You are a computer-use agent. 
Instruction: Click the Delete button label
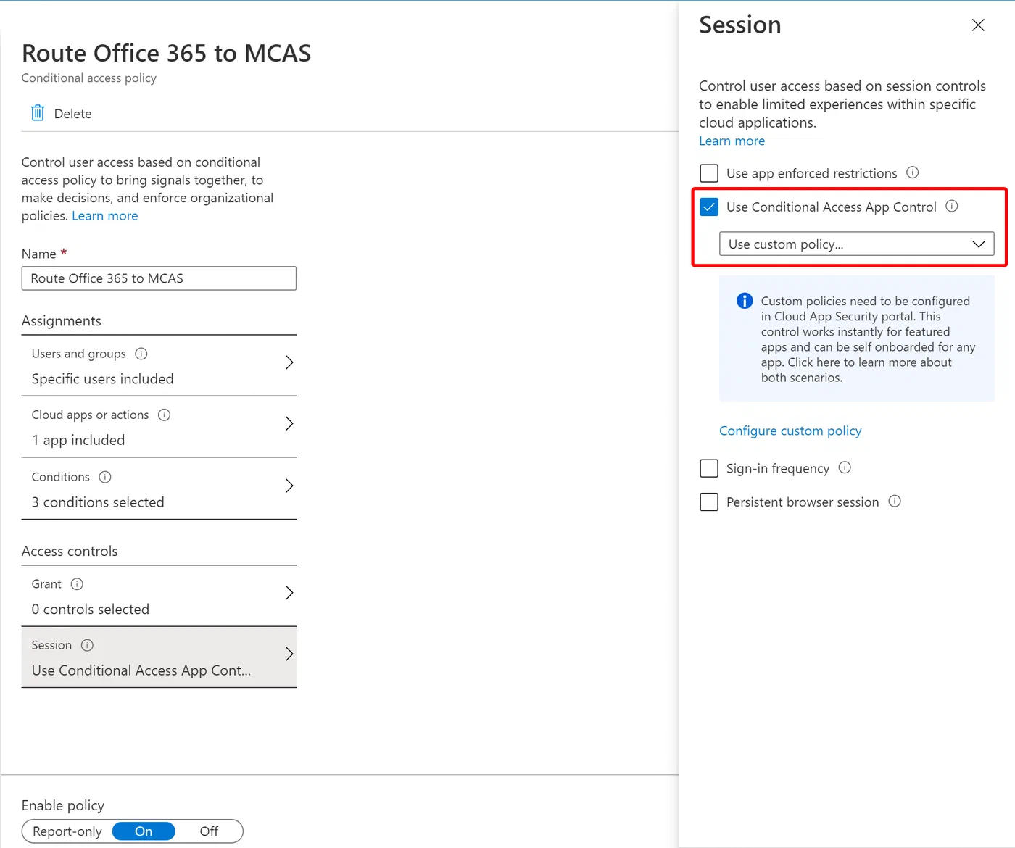[72, 114]
